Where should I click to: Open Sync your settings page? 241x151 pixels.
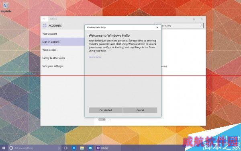point(62,66)
